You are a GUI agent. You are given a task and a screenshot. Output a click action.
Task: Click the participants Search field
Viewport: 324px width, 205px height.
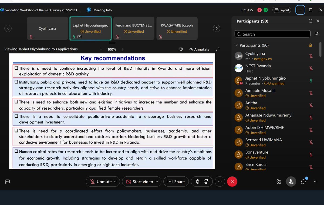pyautogui.click(x=273, y=34)
